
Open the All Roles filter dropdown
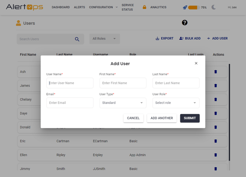(104, 39)
